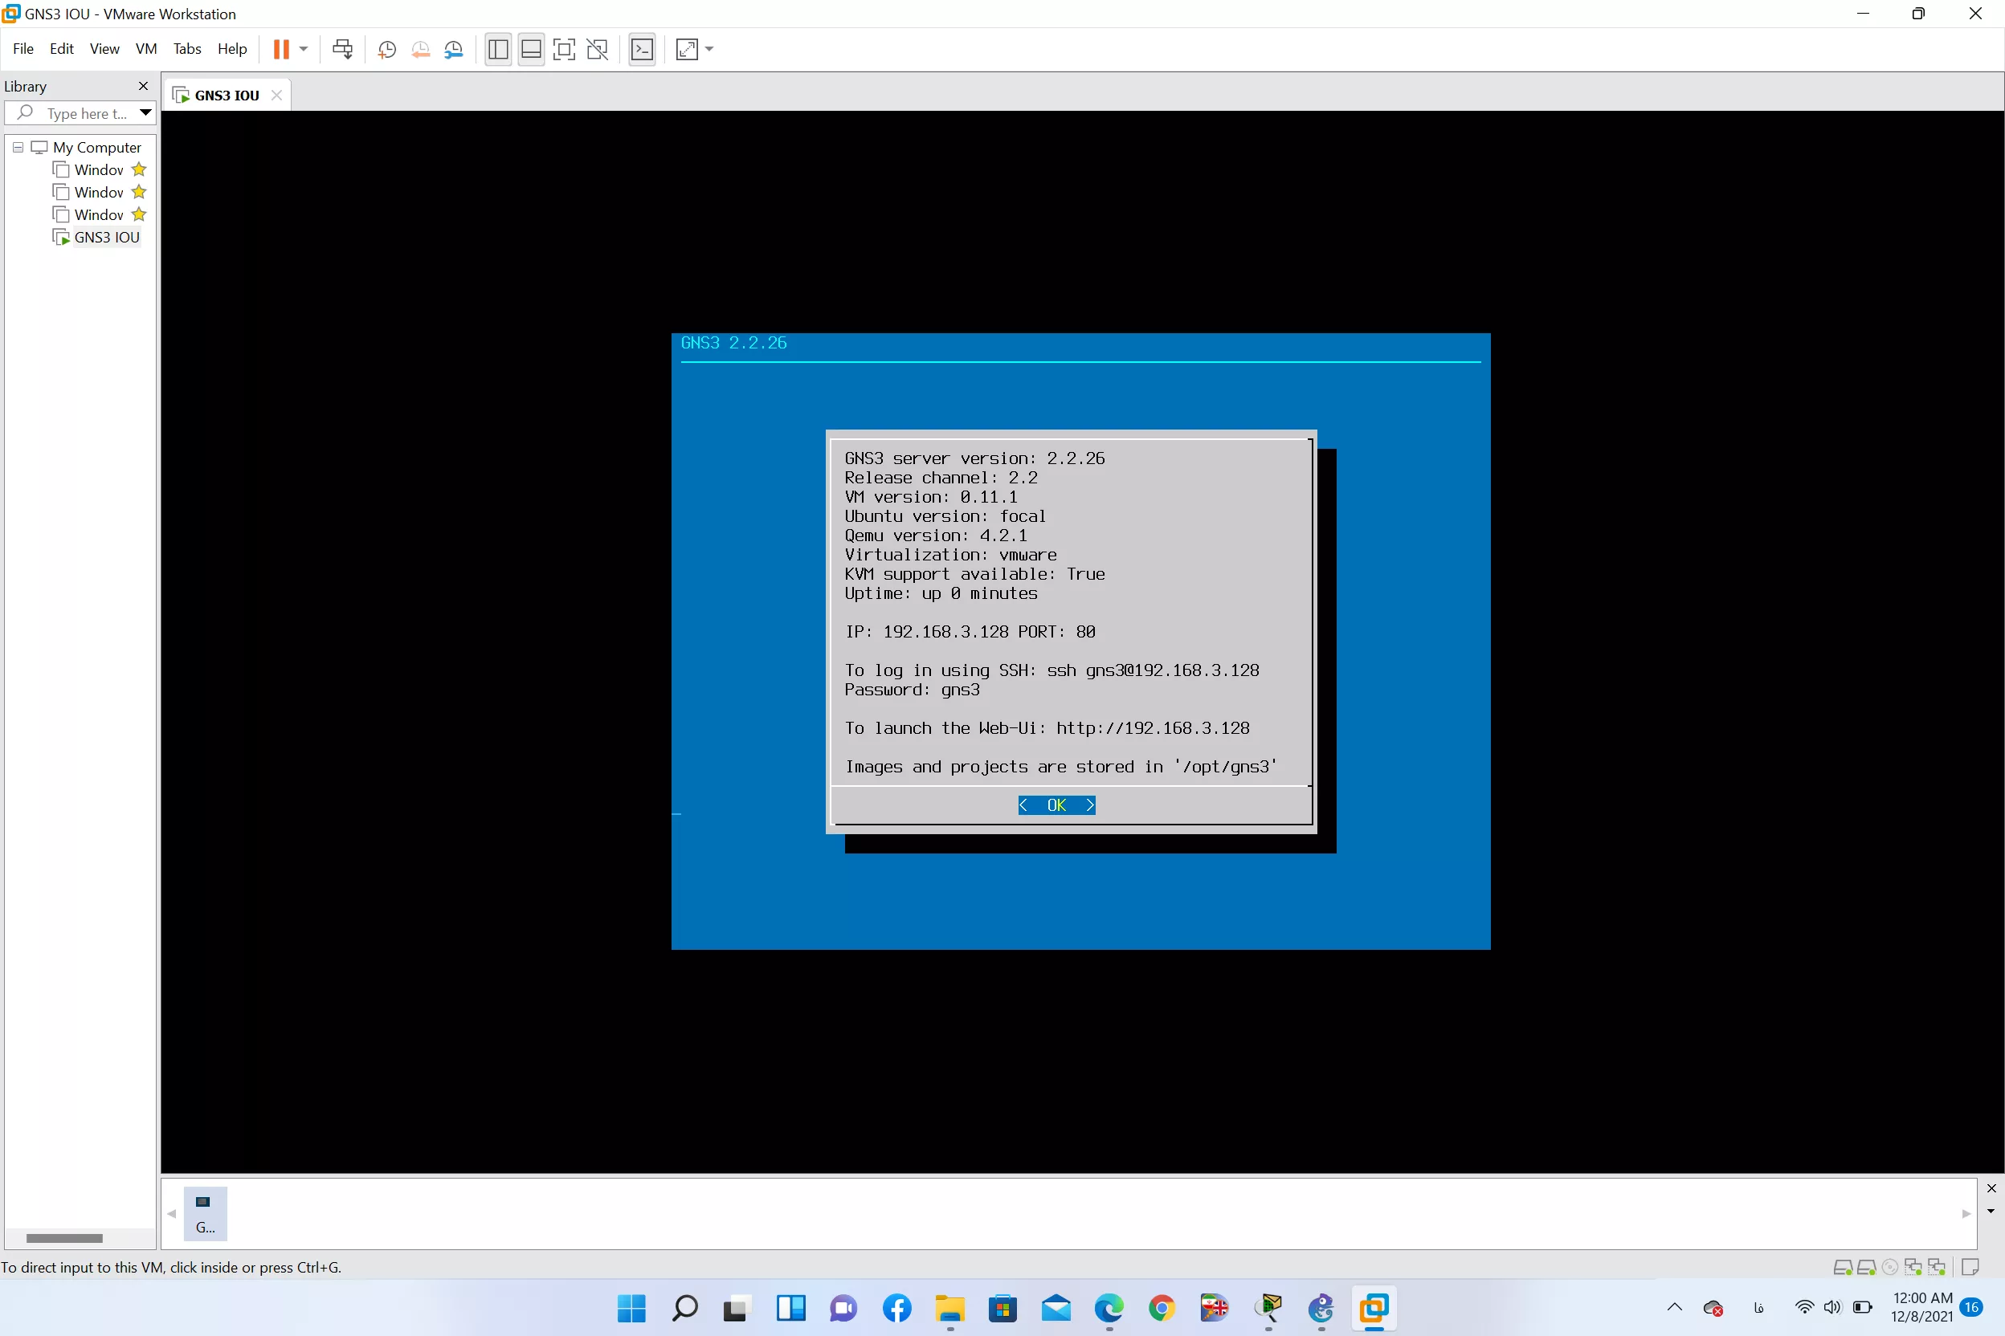Open the stretch guest dropdown arrow
This screenshot has width=2005, height=1336.
click(709, 50)
